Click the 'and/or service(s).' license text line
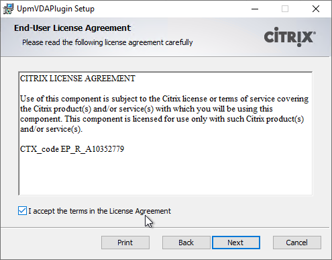This screenshot has width=332, height=260. [x=51, y=129]
